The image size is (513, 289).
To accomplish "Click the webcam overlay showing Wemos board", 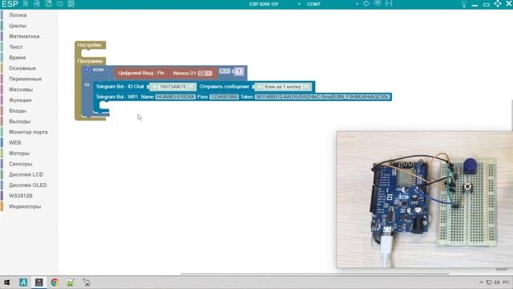I will pos(424,200).
